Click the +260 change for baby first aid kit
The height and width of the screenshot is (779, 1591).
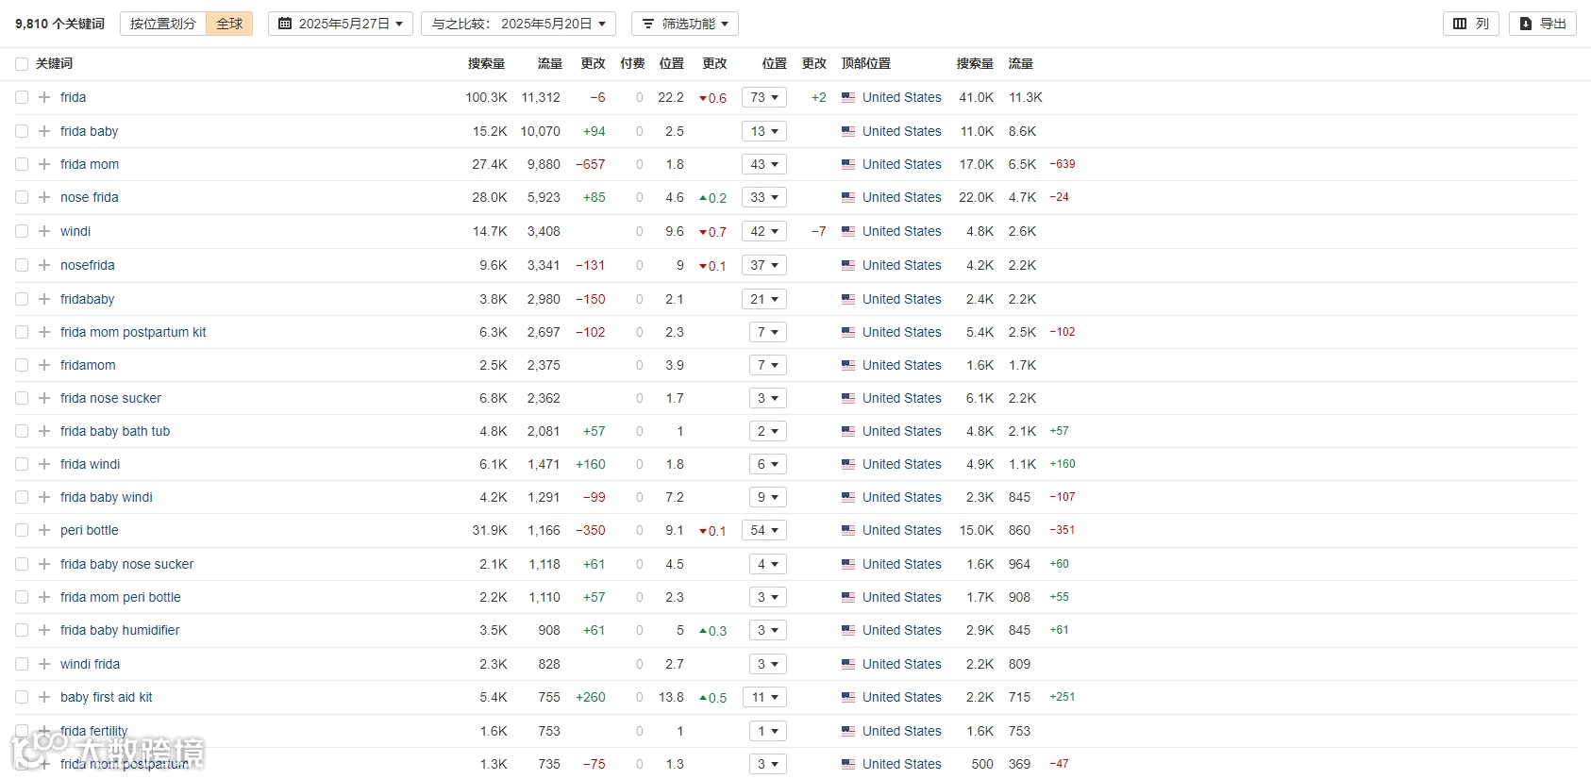click(591, 697)
